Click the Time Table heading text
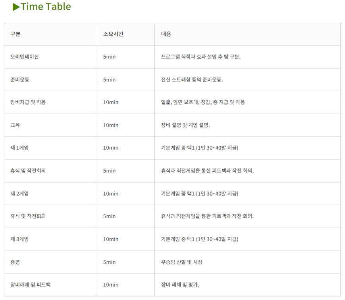This screenshot has width=345, height=300. 46,7
